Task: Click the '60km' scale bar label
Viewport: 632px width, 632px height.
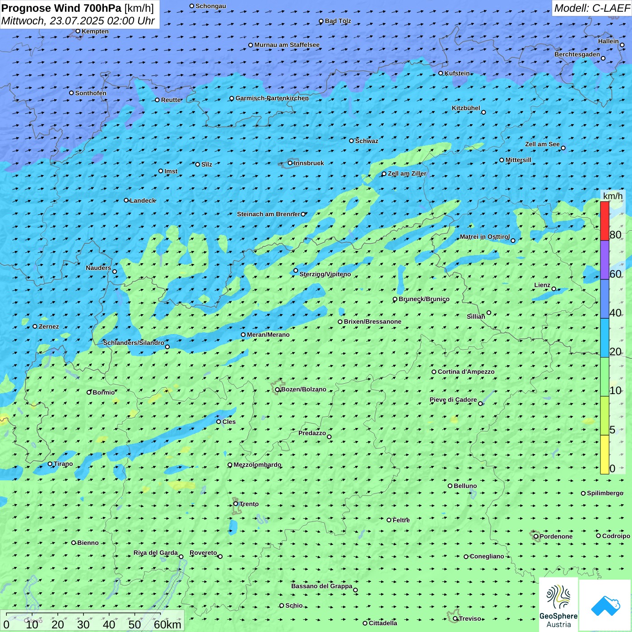Action: (167, 624)
